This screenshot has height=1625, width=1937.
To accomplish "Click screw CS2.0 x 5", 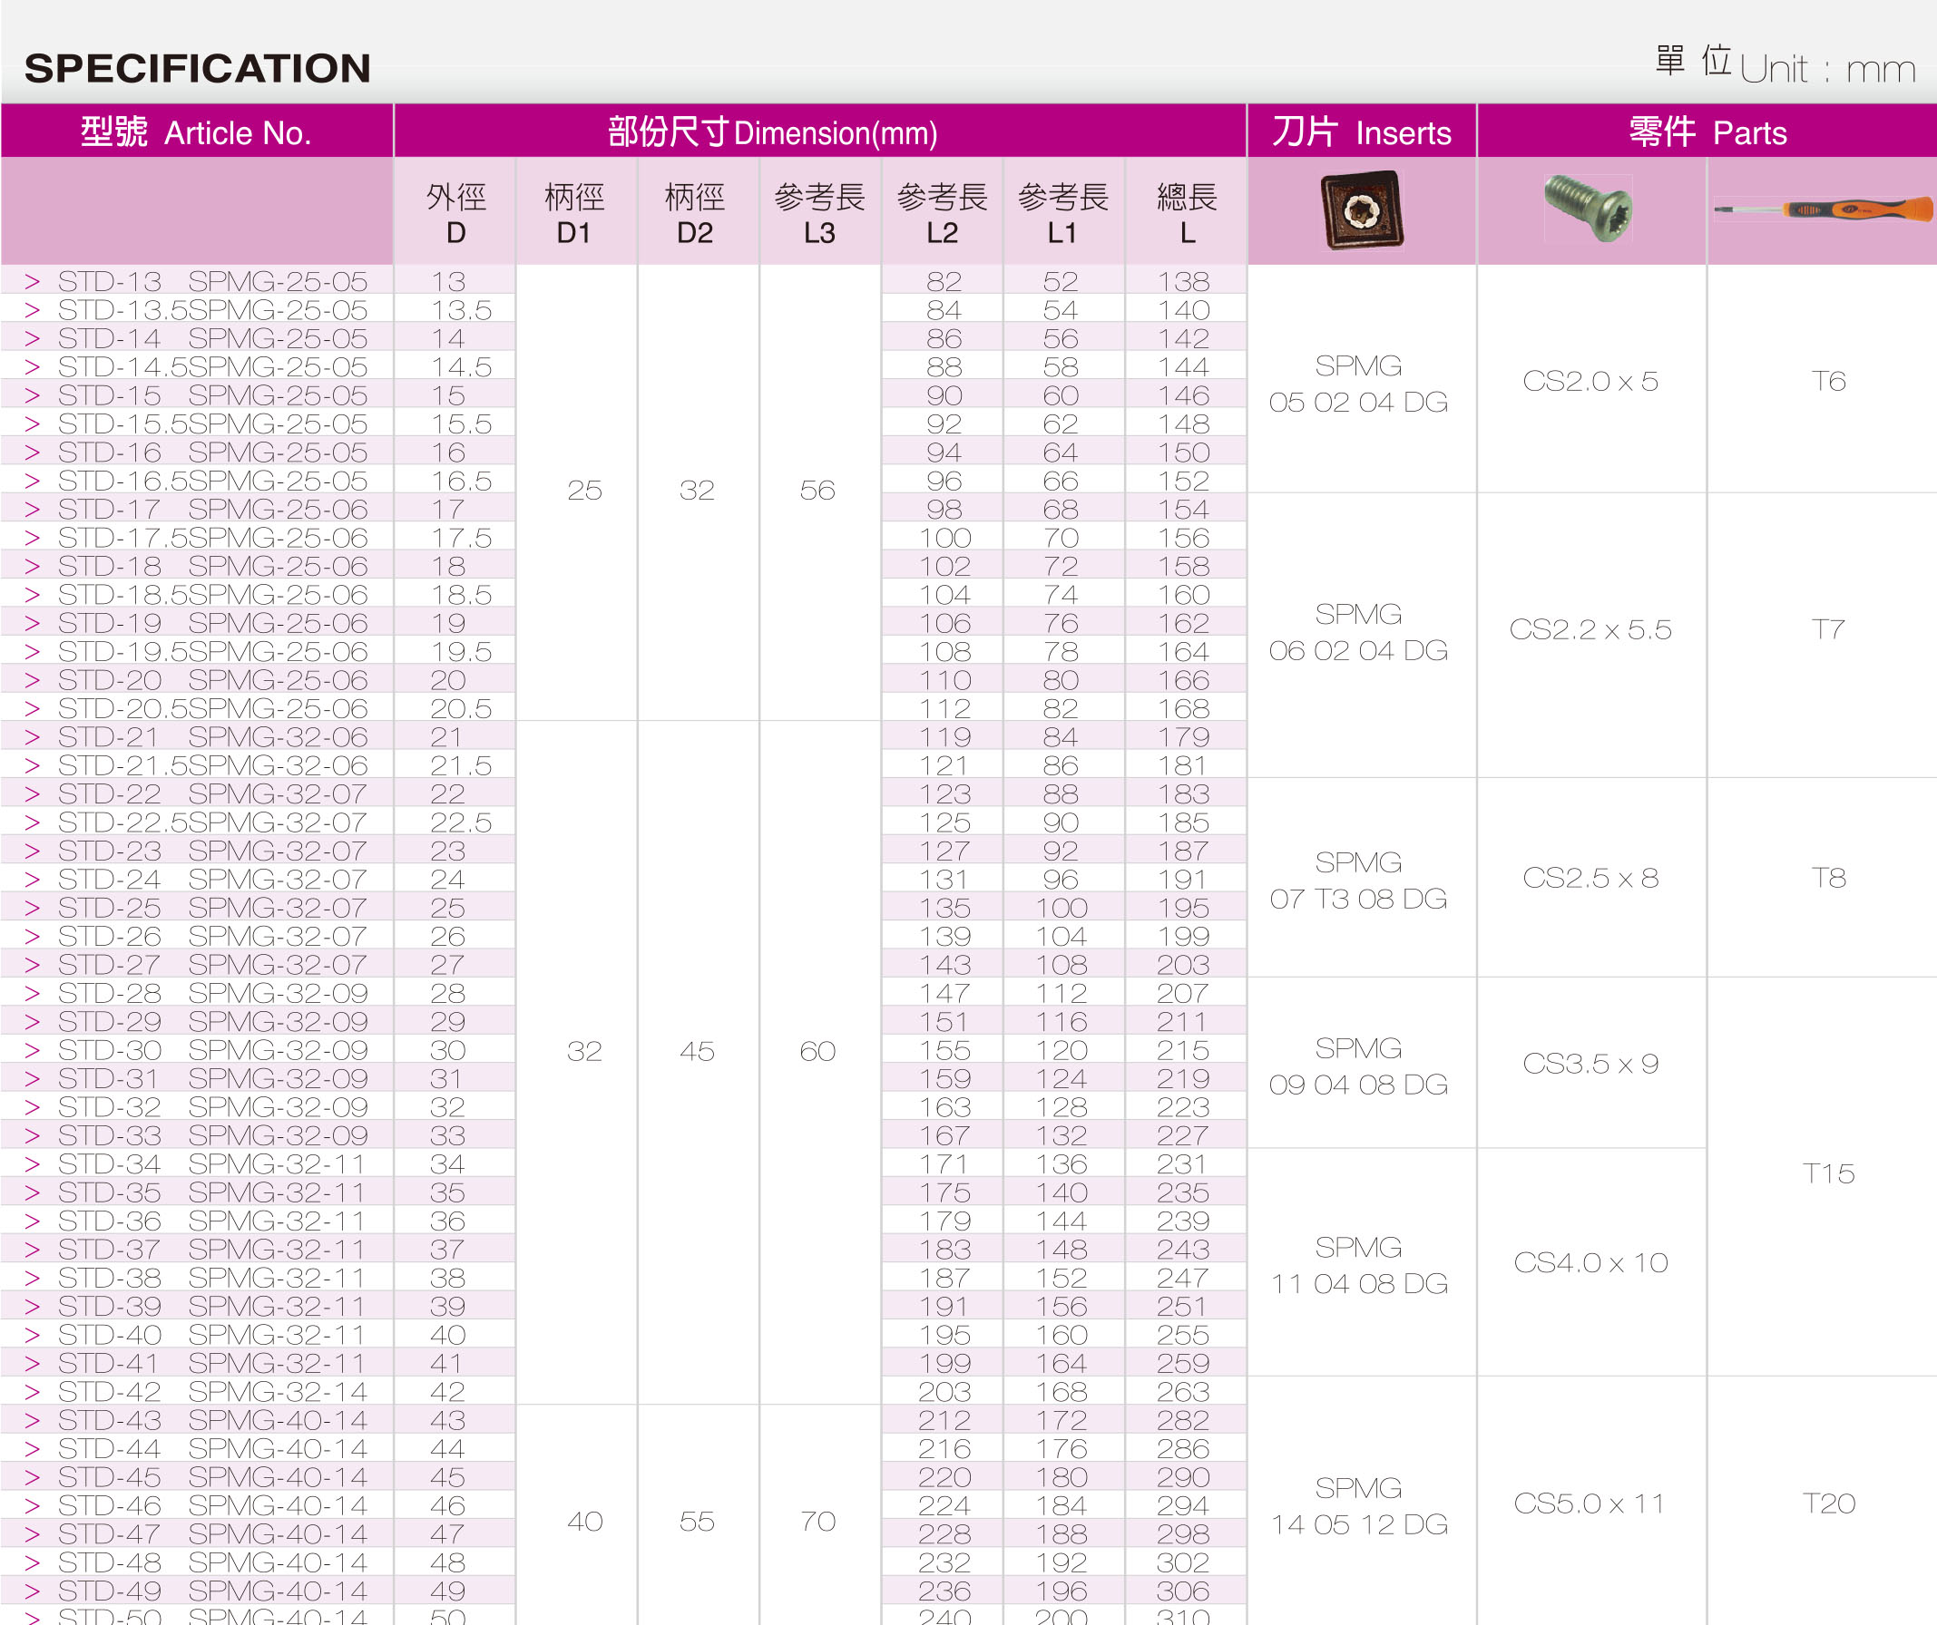I will [x=1590, y=381].
